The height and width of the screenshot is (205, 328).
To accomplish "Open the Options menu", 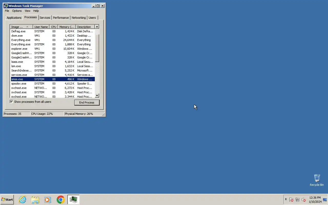I will pos(17,11).
